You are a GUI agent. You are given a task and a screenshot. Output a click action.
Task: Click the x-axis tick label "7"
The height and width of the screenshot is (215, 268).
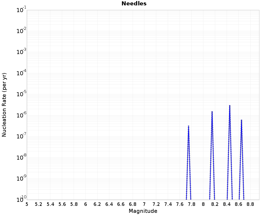(x=144, y=204)
